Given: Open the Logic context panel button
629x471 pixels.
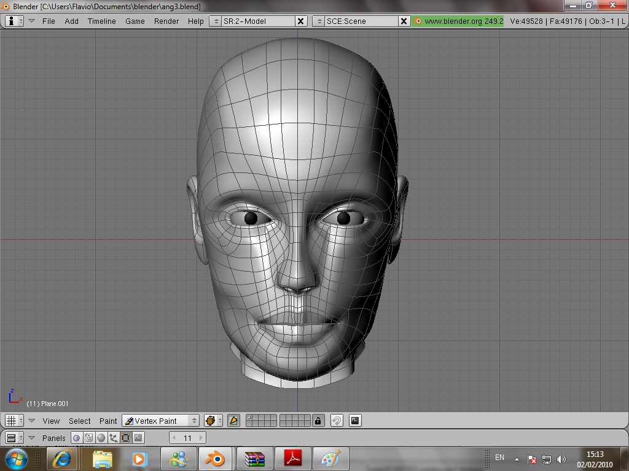Looking at the screenshot, I should click(76, 438).
